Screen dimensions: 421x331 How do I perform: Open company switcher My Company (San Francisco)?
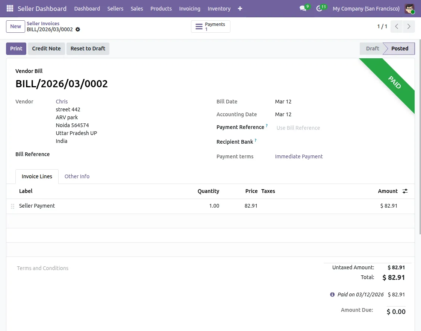pos(366,8)
